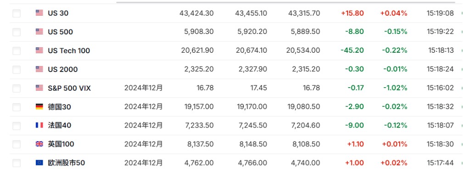Open the US 2000 index link
The image size is (470, 171).
tap(62, 69)
